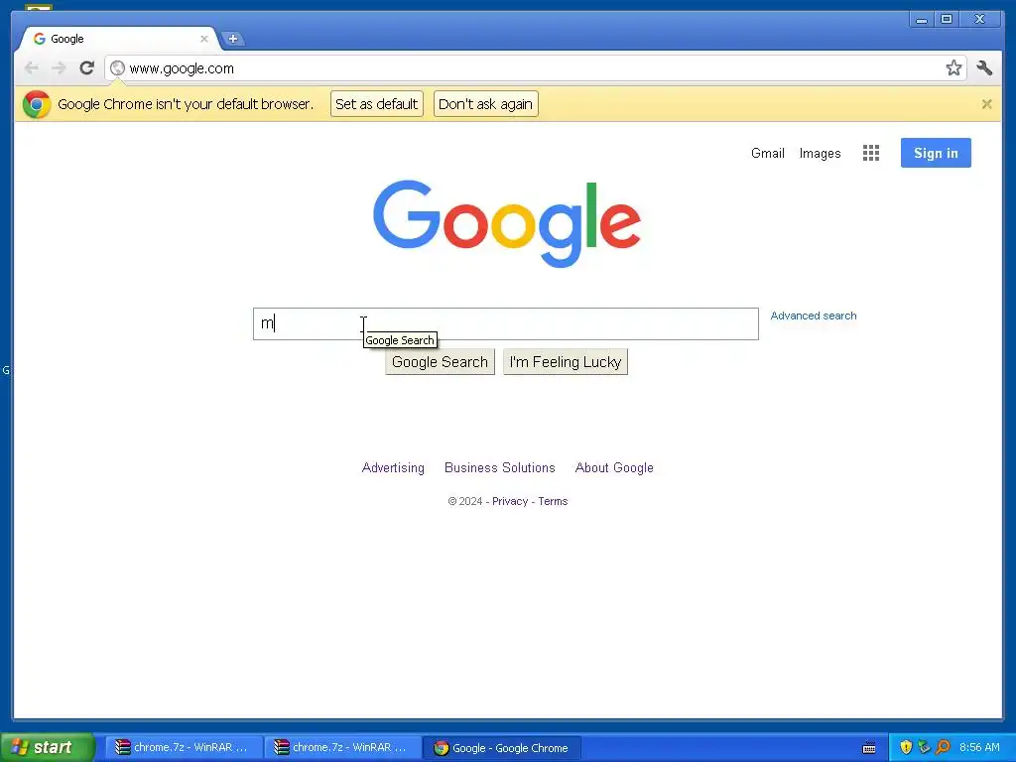Close the Google tab
Image resolution: width=1016 pixels, height=762 pixels.
[204, 39]
